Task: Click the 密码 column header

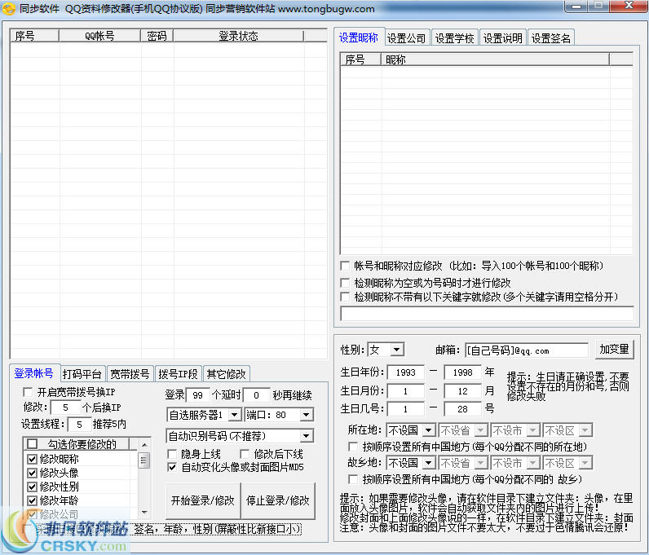Action: 157,36
